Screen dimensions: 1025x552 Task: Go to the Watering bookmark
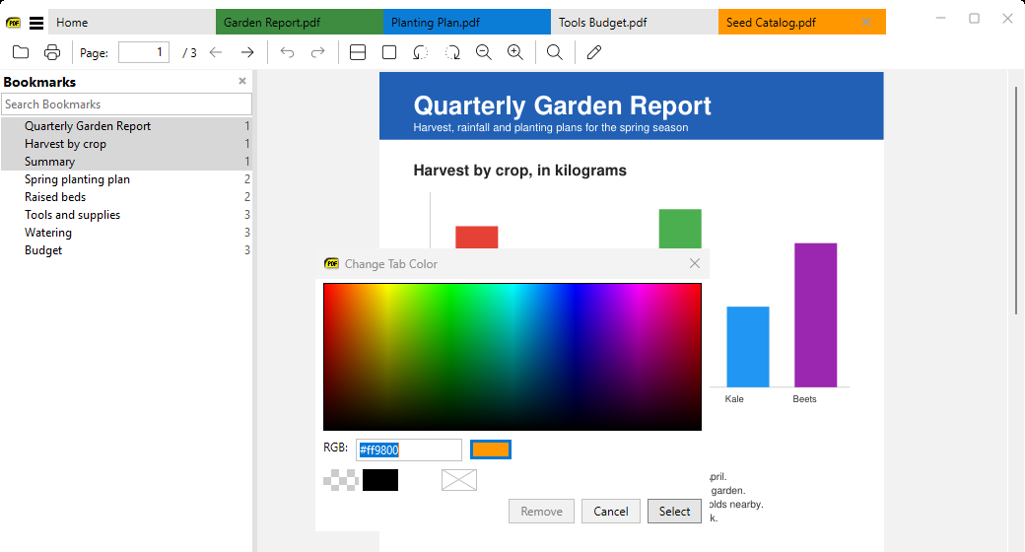pos(127,232)
